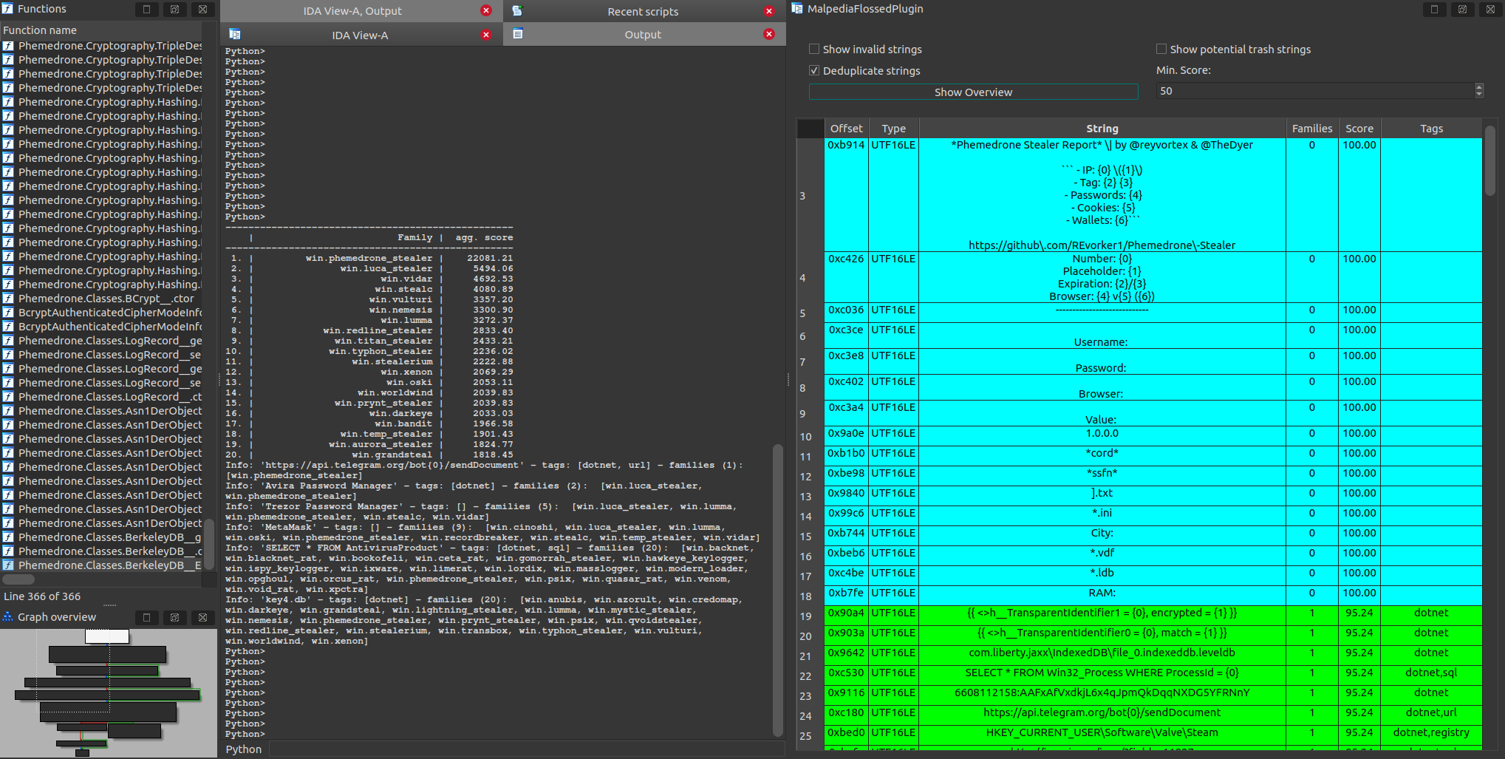Close the IDA View-A tab

[486, 35]
